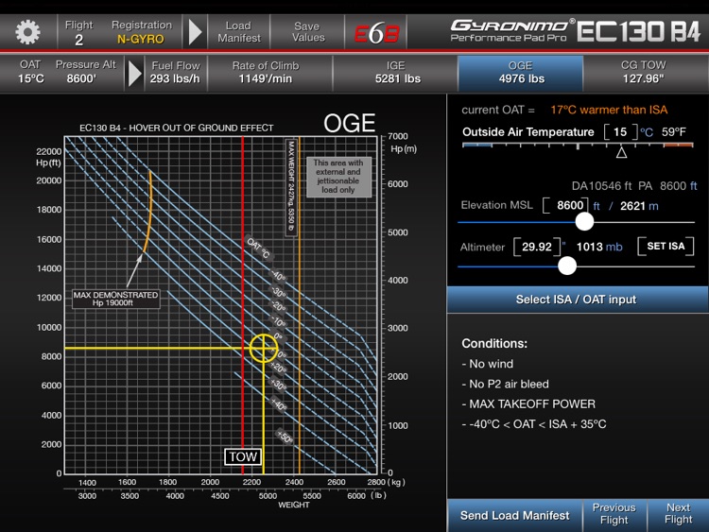
Task: Tap Save Values button
Action: click(308, 32)
